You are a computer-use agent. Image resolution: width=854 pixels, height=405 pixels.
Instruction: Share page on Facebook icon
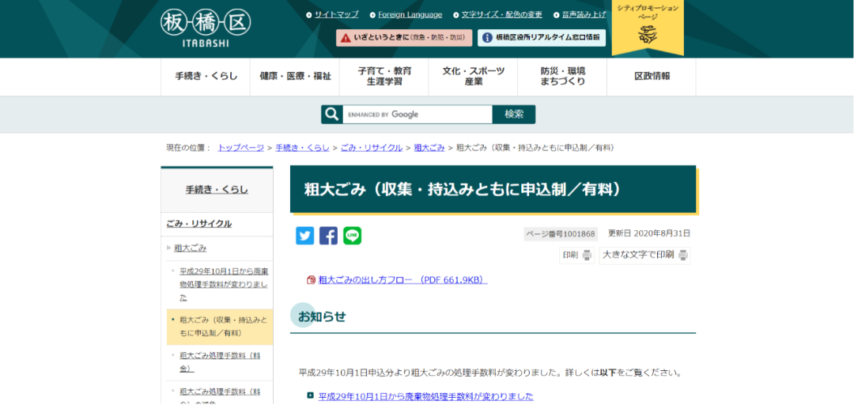[328, 236]
